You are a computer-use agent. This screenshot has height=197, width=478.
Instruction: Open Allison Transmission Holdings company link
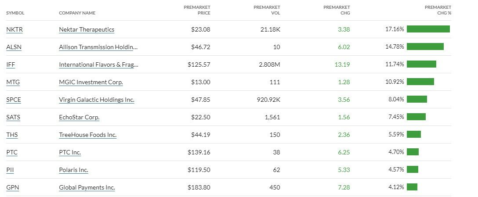(x=98, y=47)
